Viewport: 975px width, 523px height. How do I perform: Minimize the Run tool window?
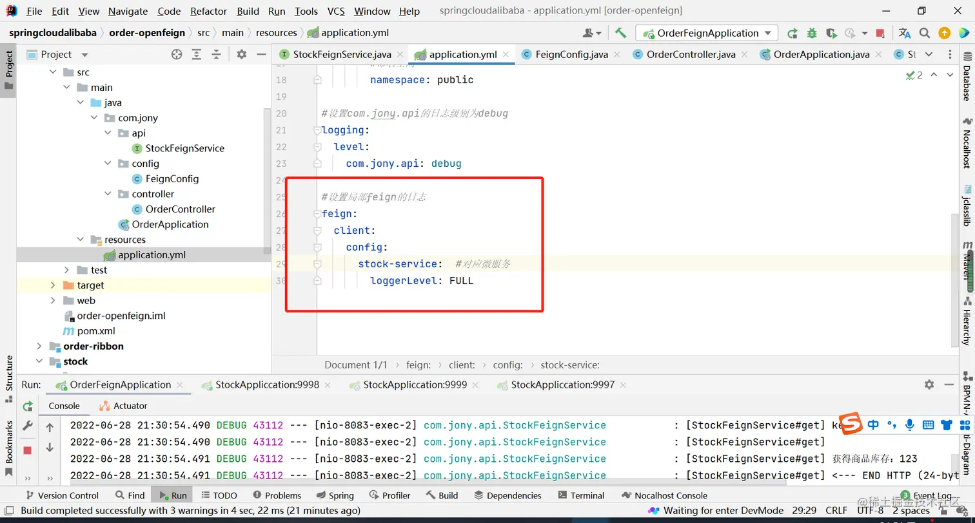click(949, 385)
